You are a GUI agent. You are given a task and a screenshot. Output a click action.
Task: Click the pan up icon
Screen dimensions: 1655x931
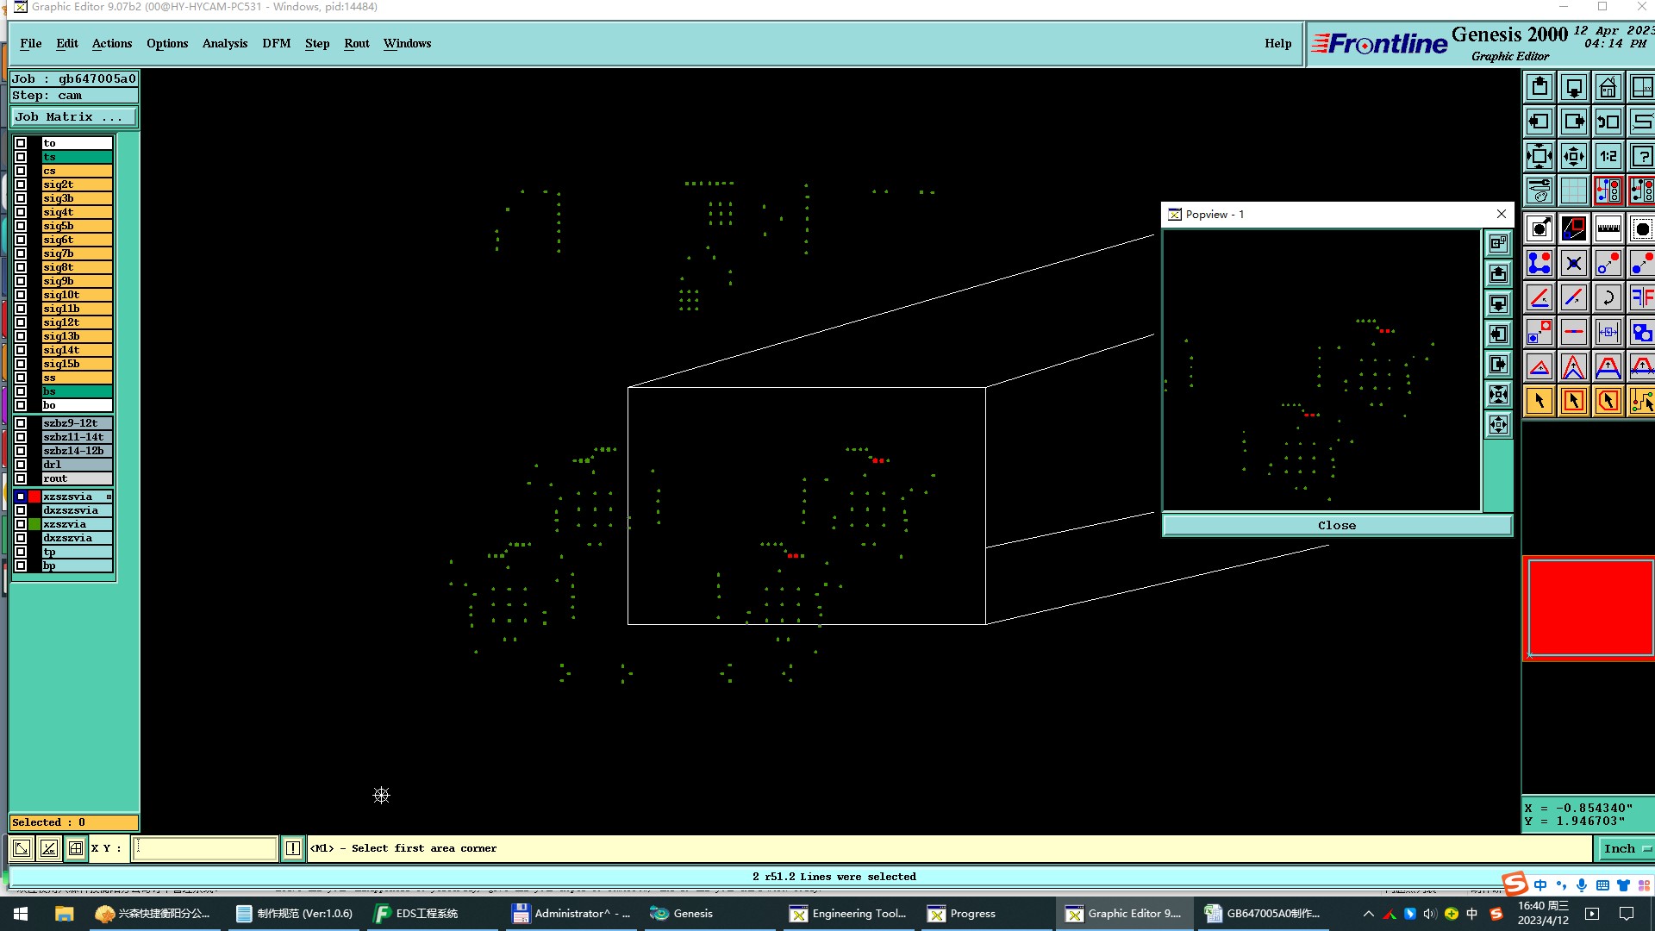1539,88
